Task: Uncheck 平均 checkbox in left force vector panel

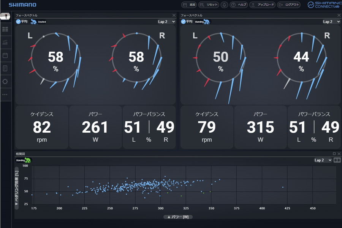Action: point(18,22)
